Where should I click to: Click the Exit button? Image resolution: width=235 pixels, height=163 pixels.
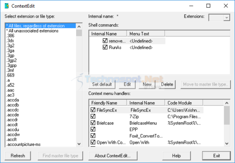[x=216, y=156]
